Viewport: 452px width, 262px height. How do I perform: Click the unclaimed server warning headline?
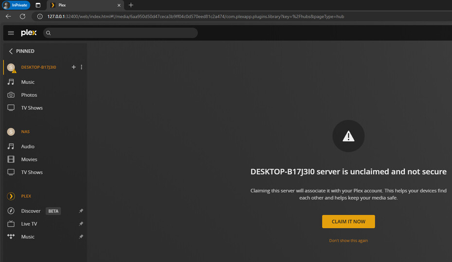click(x=348, y=172)
